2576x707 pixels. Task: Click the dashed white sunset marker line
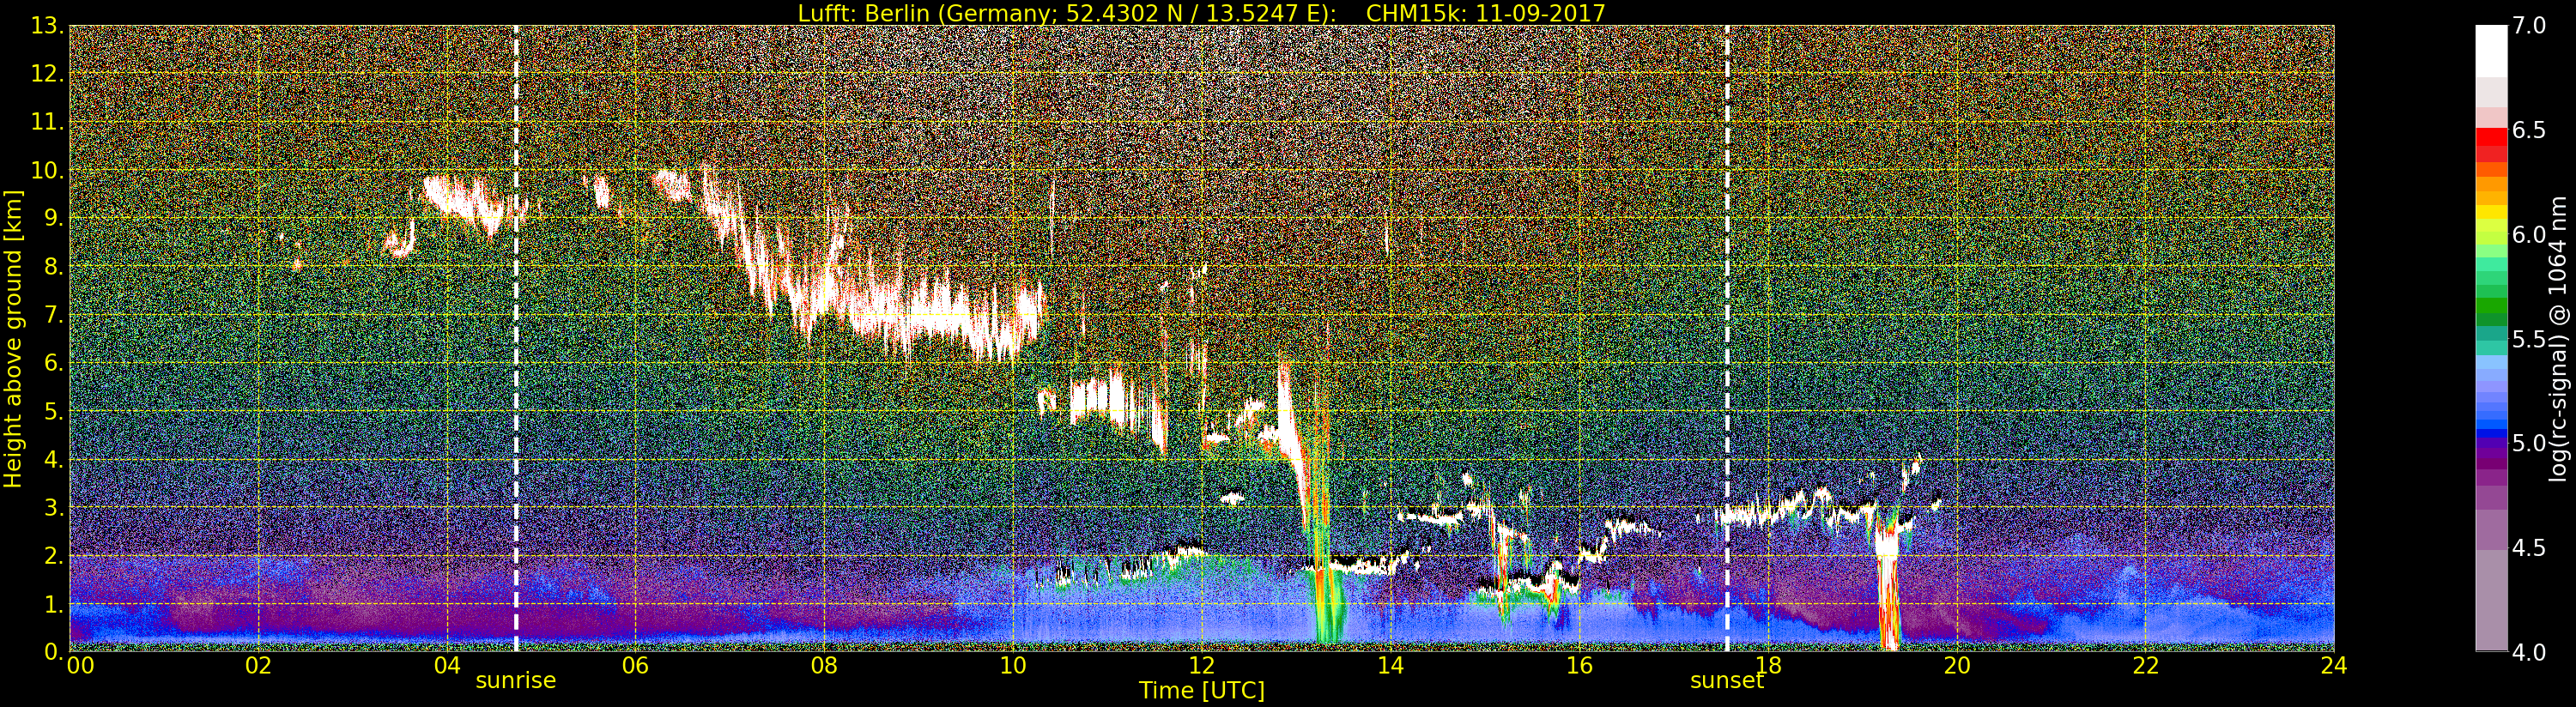[1727, 338]
